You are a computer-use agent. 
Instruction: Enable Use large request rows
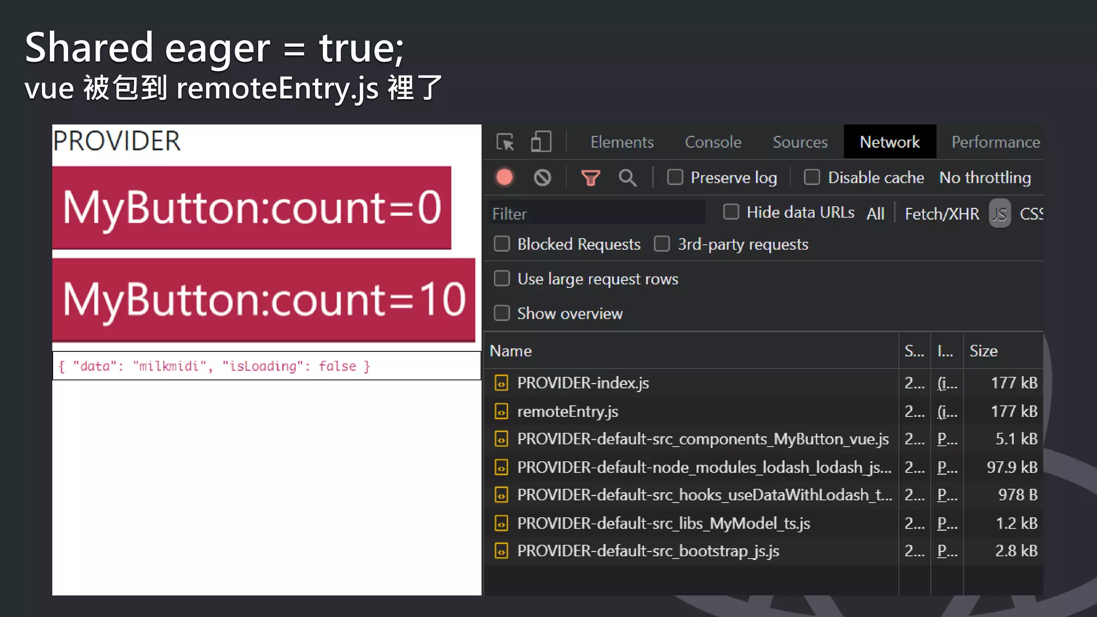pos(502,279)
